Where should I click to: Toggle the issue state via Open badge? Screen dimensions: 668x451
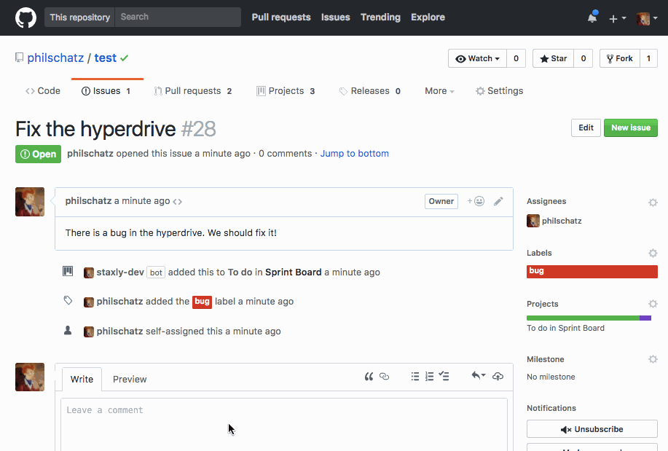(x=38, y=154)
